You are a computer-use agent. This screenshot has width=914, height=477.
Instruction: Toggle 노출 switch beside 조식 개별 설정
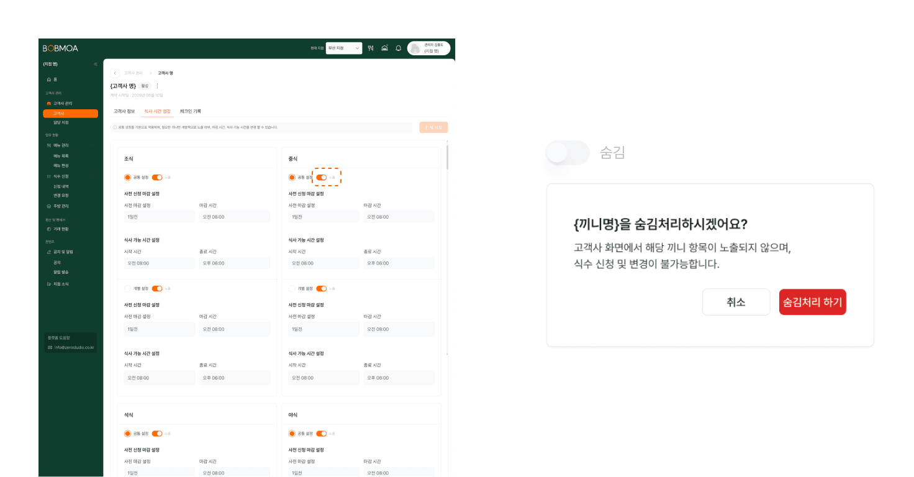click(157, 288)
